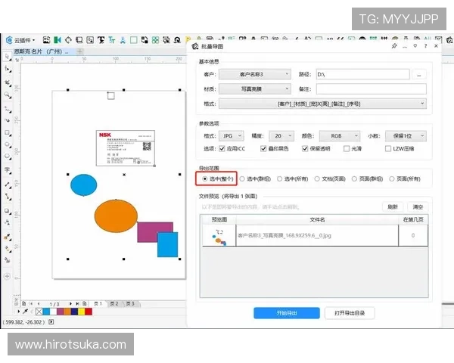This screenshot has width=454, height=363.
Task: Select the Artistic media tool
Action: pos(8,120)
